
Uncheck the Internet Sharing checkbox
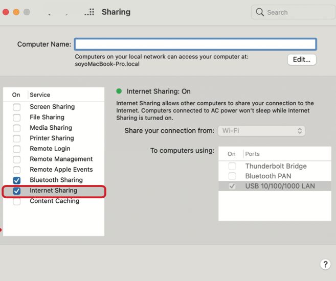(17, 191)
